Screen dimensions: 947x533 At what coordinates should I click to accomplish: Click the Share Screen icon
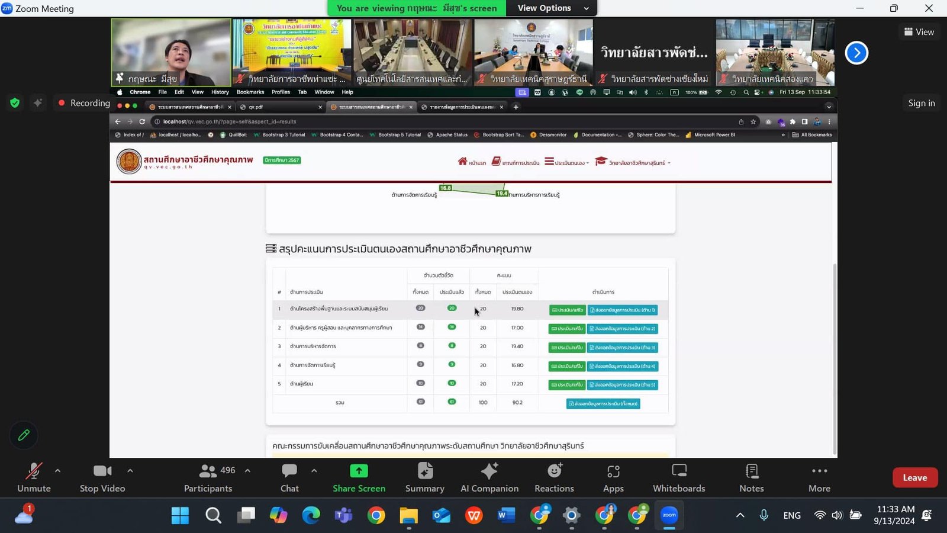(359, 471)
